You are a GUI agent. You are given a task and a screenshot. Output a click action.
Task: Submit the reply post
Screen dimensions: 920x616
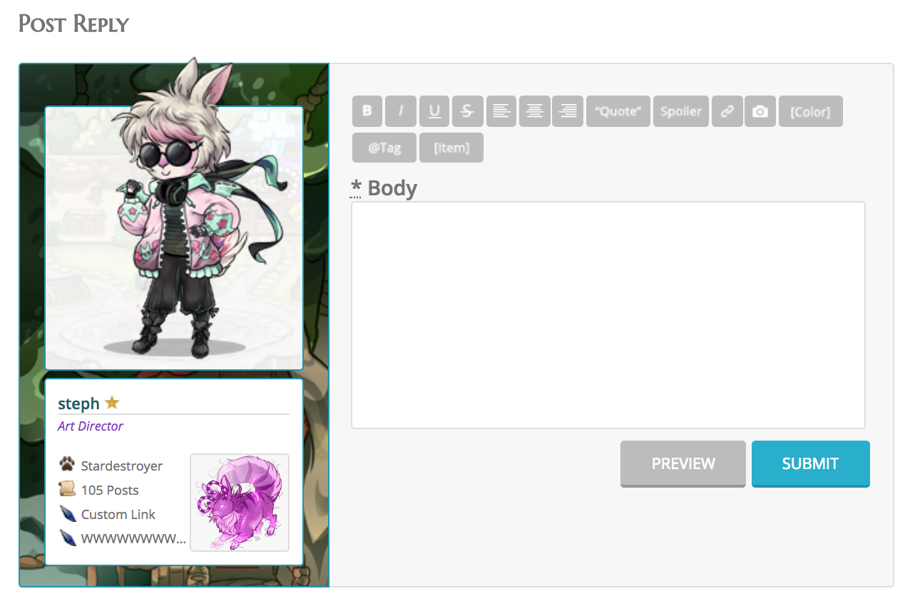pos(811,463)
